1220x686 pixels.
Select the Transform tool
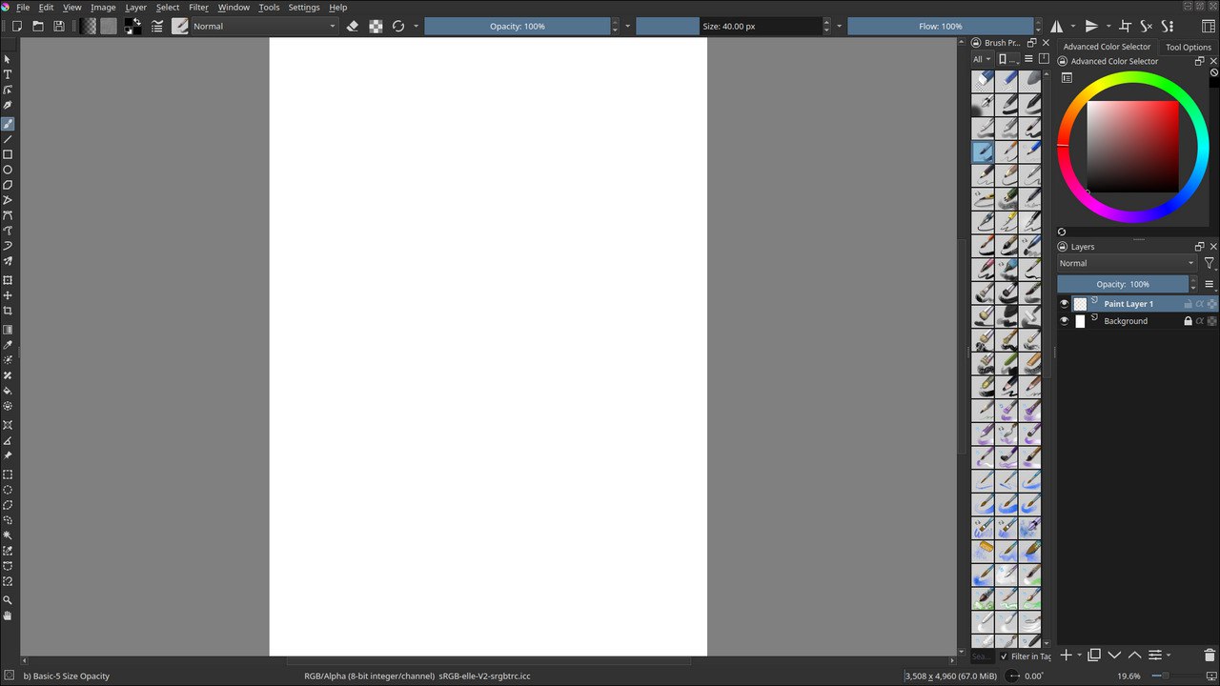(8, 280)
